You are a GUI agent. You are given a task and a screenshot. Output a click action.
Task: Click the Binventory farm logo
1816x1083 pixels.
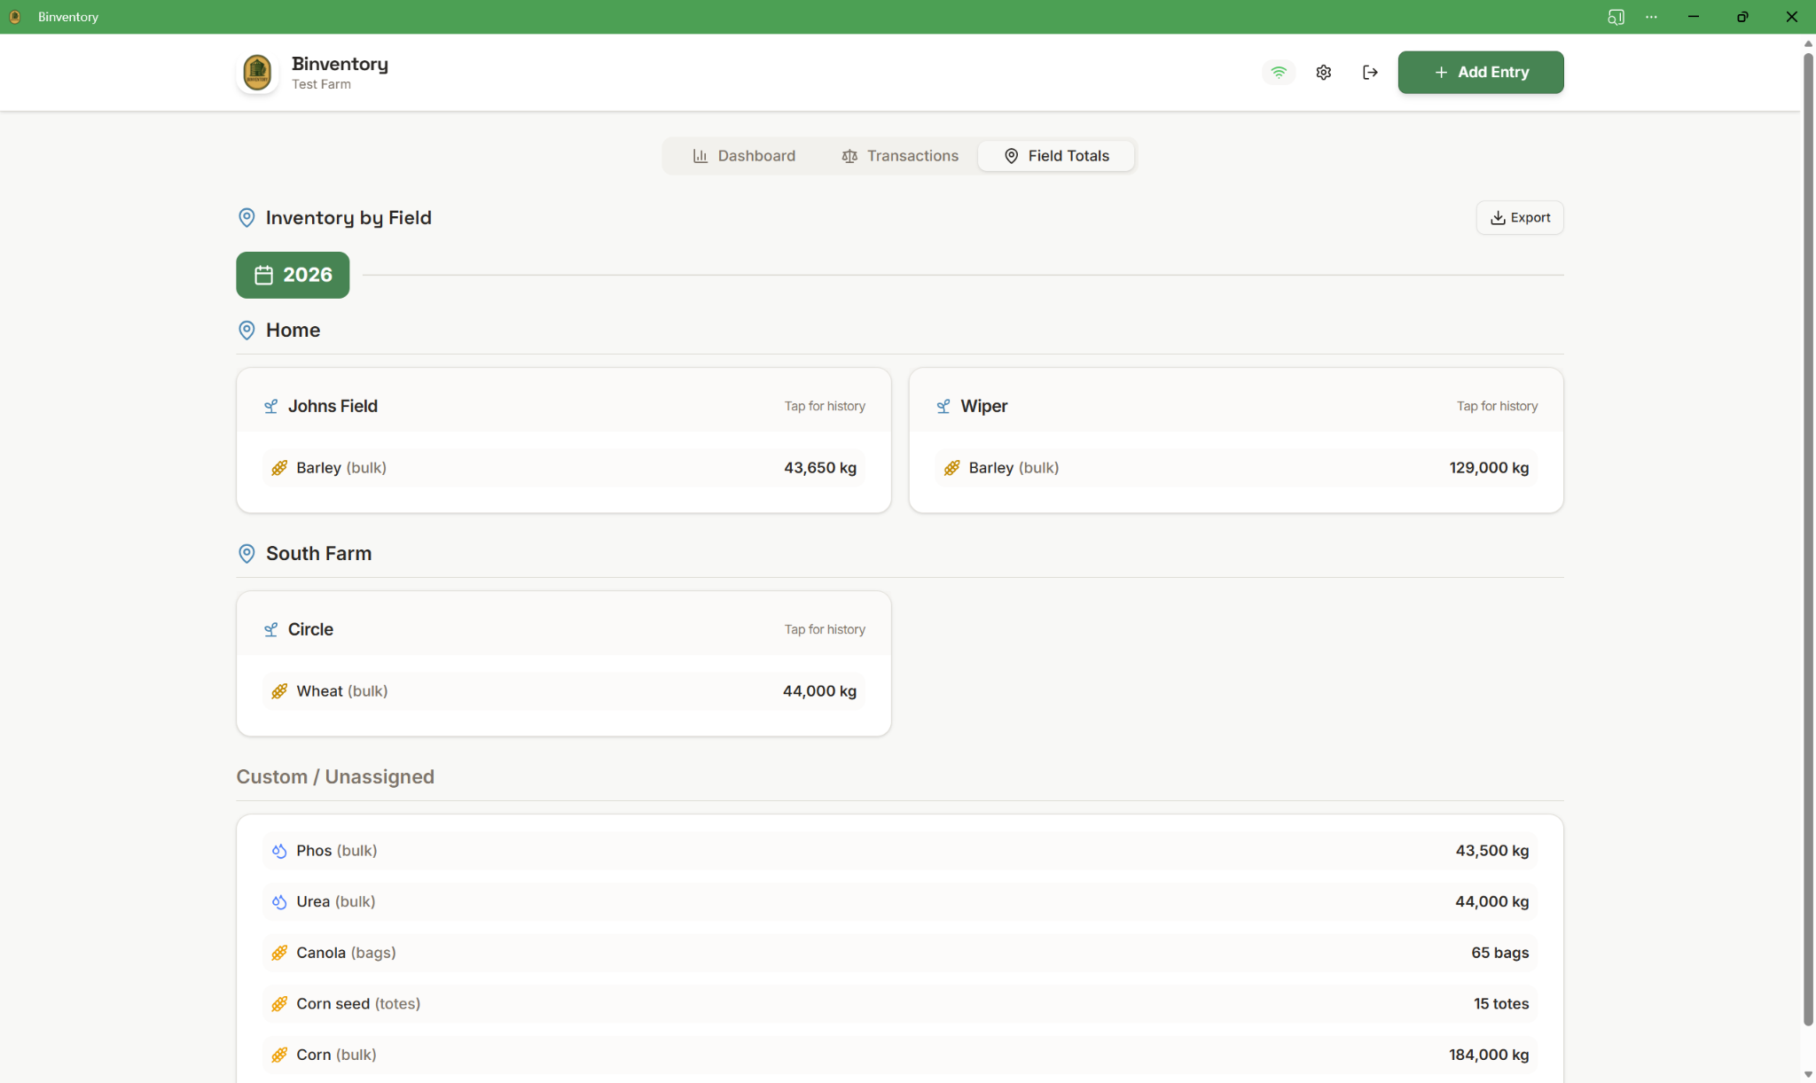pyautogui.click(x=256, y=72)
